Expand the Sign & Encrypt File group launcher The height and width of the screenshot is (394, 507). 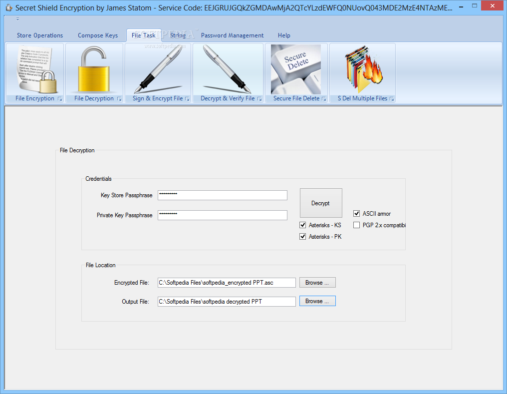tap(187, 99)
